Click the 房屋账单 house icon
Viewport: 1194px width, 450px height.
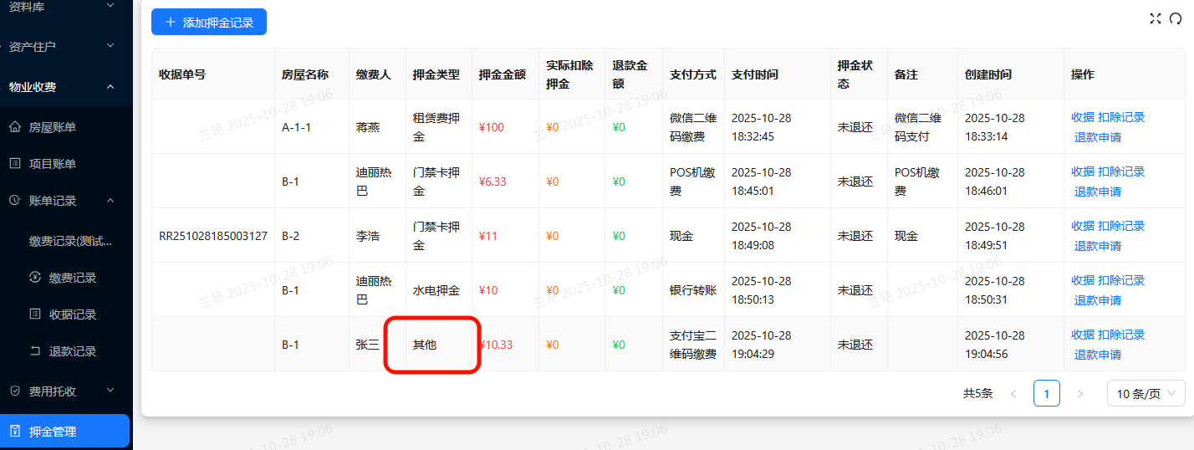[x=15, y=127]
